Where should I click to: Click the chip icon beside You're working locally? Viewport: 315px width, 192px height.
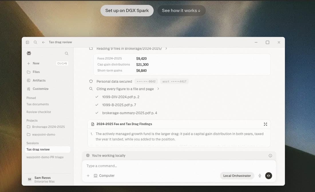tap(88, 155)
